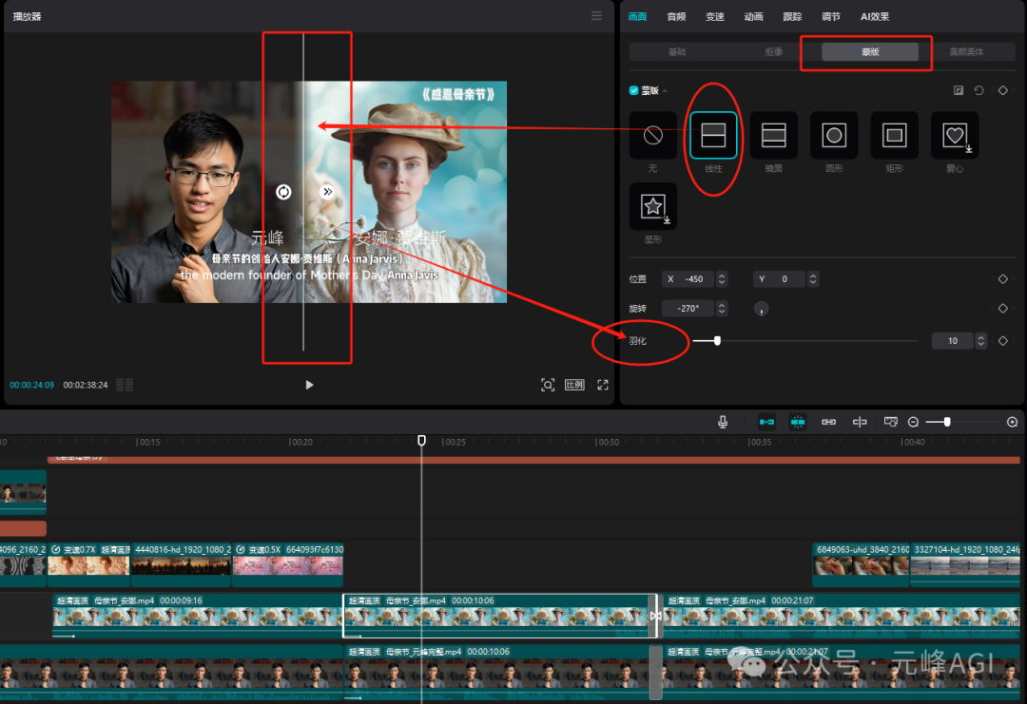Click the 羽化 feather slider handle

[717, 340]
